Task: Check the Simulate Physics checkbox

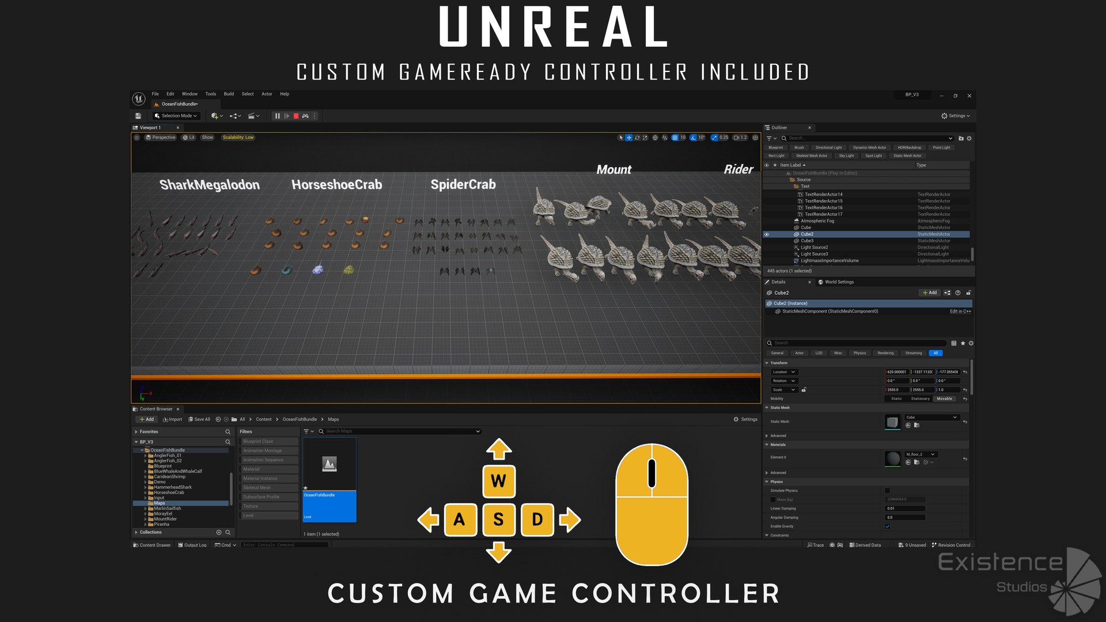Action: pyautogui.click(x=887, y=491)
